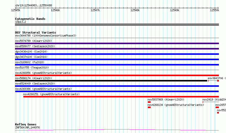Click the red bar of nsv4266251
The image size is (226, 133).
(121, 97)
